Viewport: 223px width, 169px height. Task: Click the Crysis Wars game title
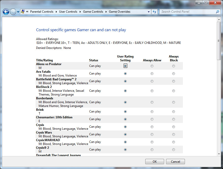(44, 133)
